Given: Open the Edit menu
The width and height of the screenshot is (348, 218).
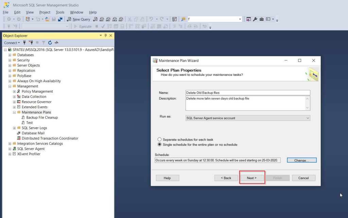Looking at the screenshot, I should (17, 12).
